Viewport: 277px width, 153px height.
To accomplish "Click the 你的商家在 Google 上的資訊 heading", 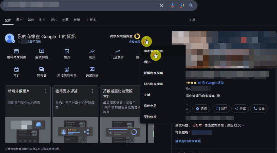I will point(47,36).
